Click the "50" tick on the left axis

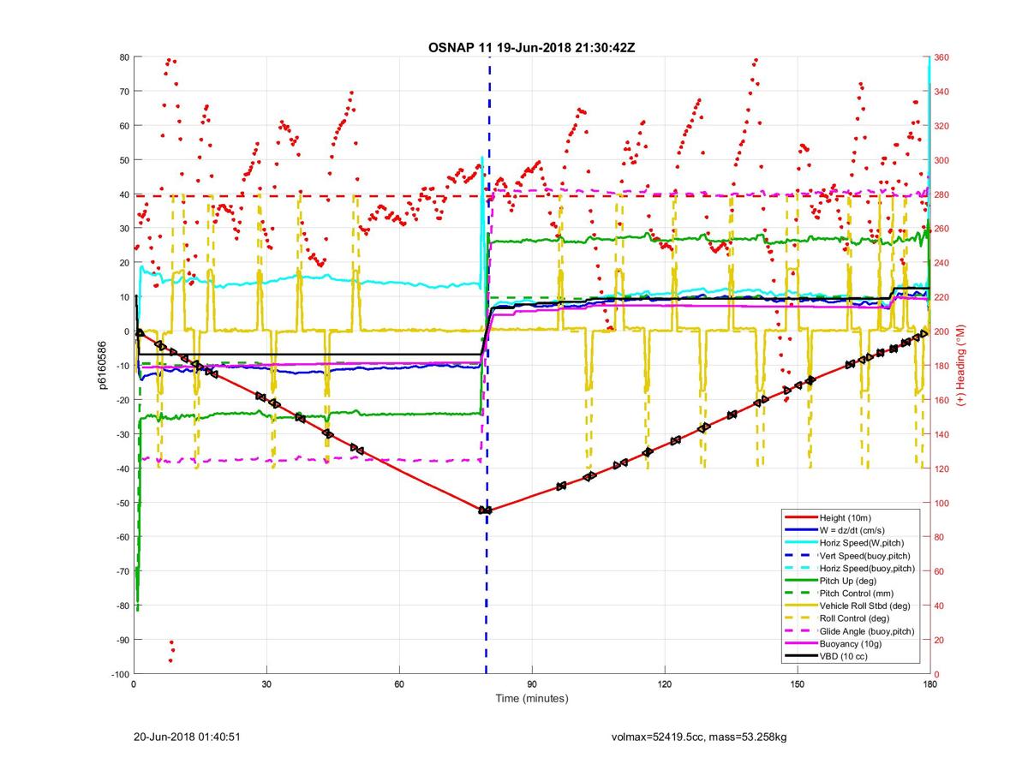click(x=123, y=160)
